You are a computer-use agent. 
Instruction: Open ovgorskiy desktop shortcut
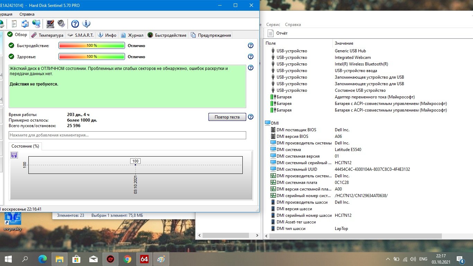pyautogui.click(x=13, y=221)
